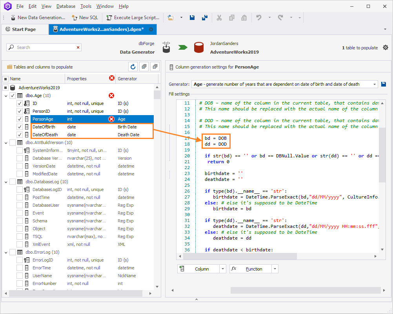The width and height of the screenshot is (393, 314).
Task: Clear the search box with red X
Action: pyautogui.click(x=78, y=47)
